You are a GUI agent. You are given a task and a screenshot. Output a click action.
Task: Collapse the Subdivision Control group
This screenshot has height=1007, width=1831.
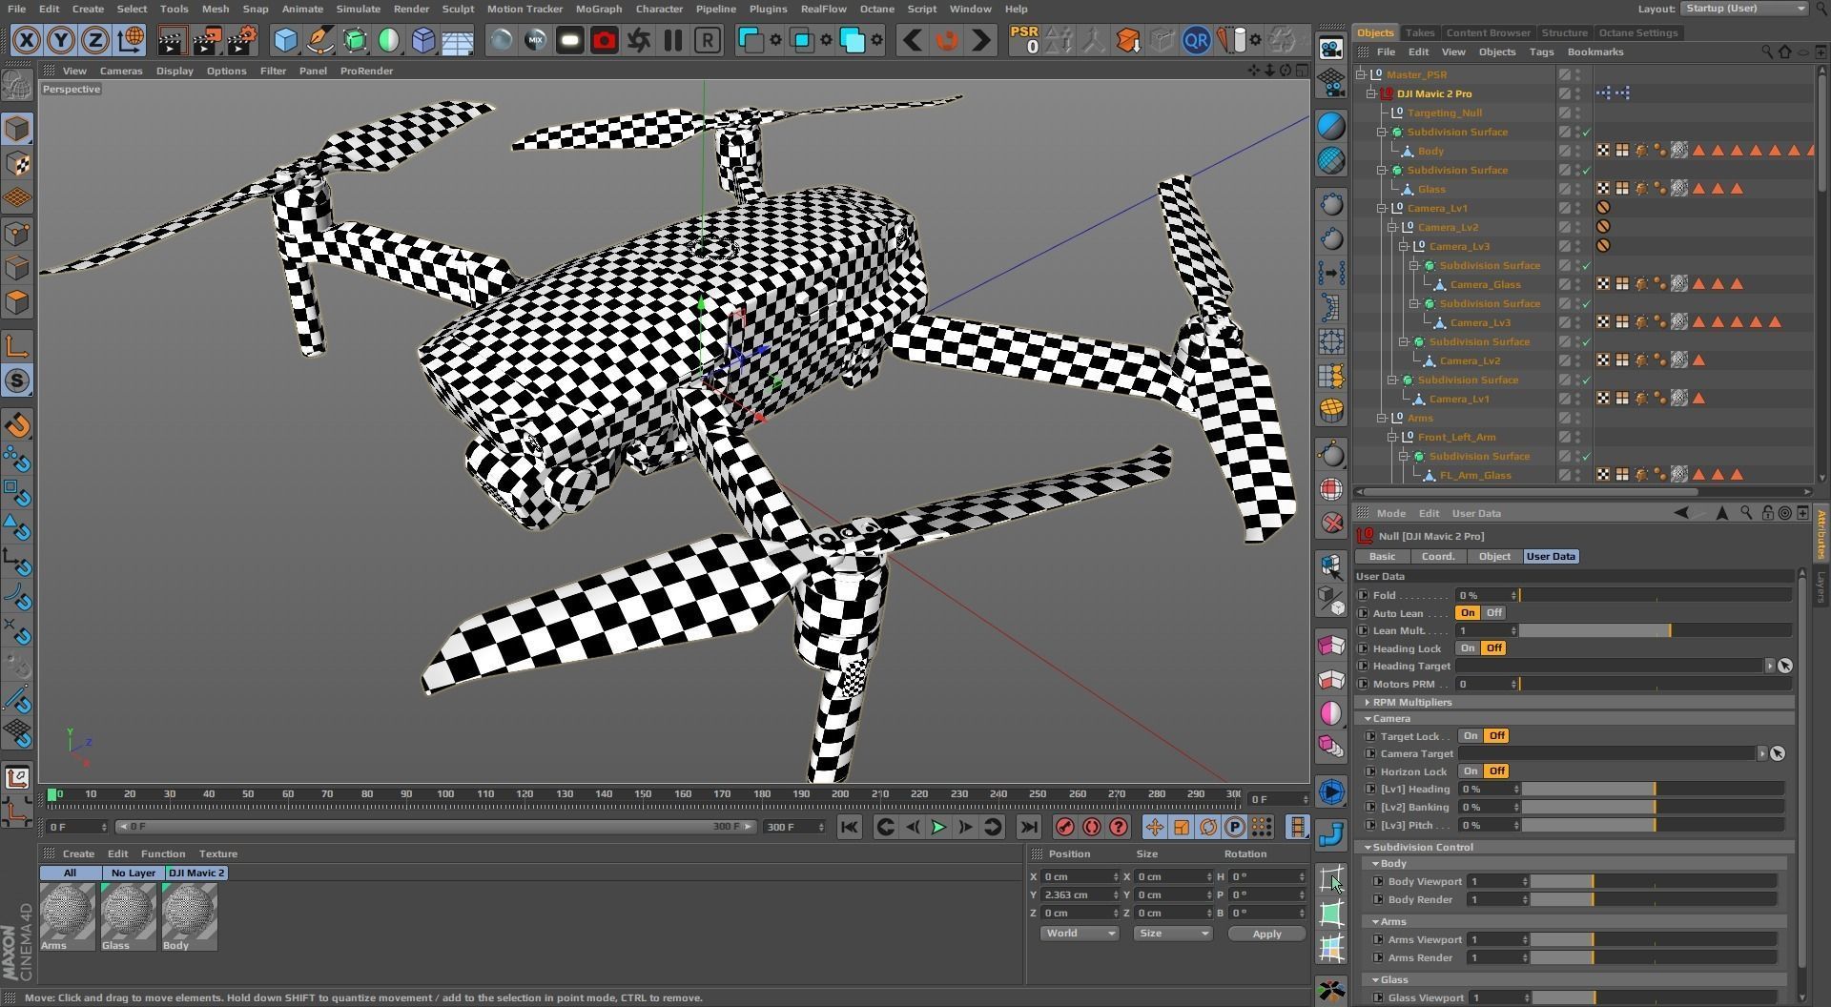pyautogui.click(x=1368, y=848)
